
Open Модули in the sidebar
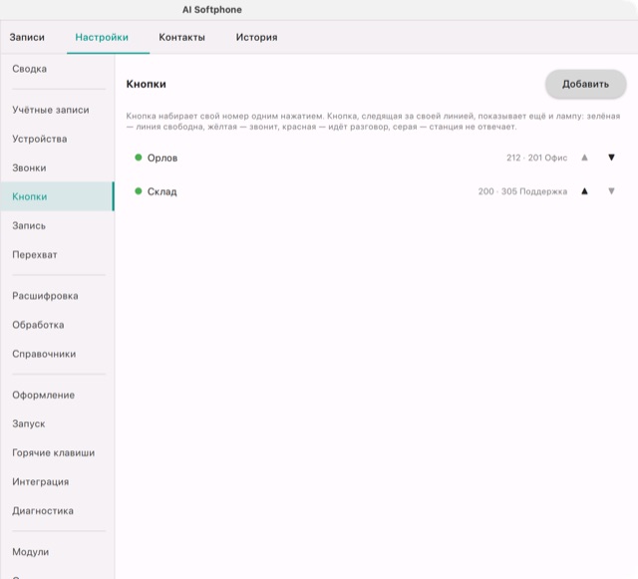click(57, 552)
